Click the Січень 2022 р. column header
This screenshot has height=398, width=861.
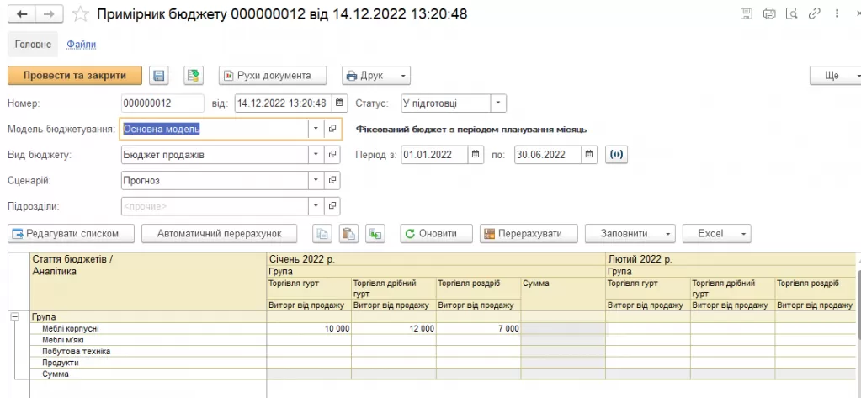[436, 259]
